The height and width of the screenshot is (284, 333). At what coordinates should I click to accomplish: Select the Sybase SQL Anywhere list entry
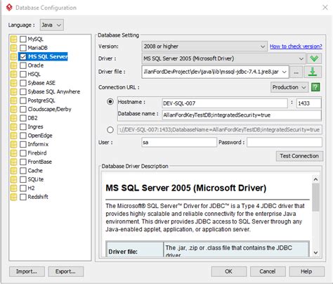[53, 91]
